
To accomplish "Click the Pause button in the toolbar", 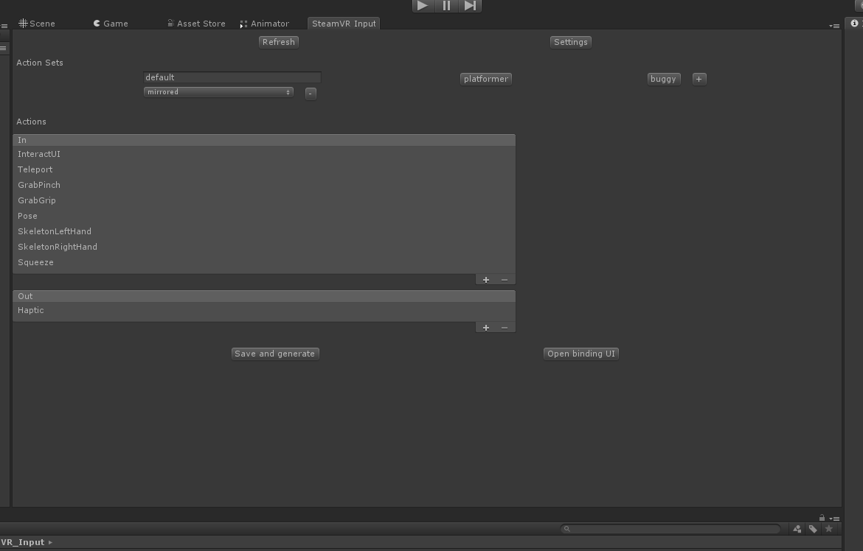I will point(446,5).
